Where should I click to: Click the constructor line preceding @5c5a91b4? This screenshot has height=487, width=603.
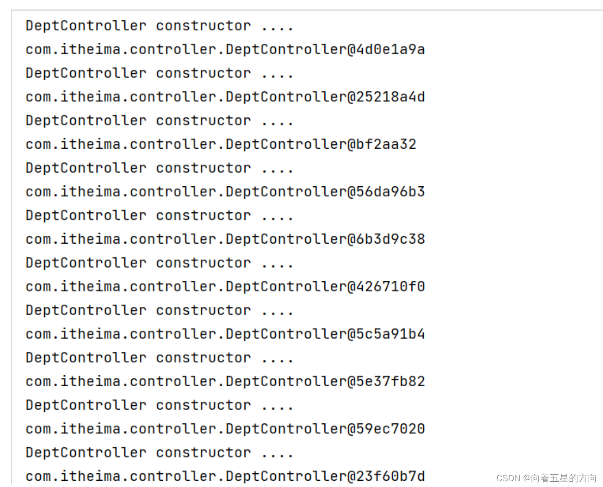click(159, 310)
